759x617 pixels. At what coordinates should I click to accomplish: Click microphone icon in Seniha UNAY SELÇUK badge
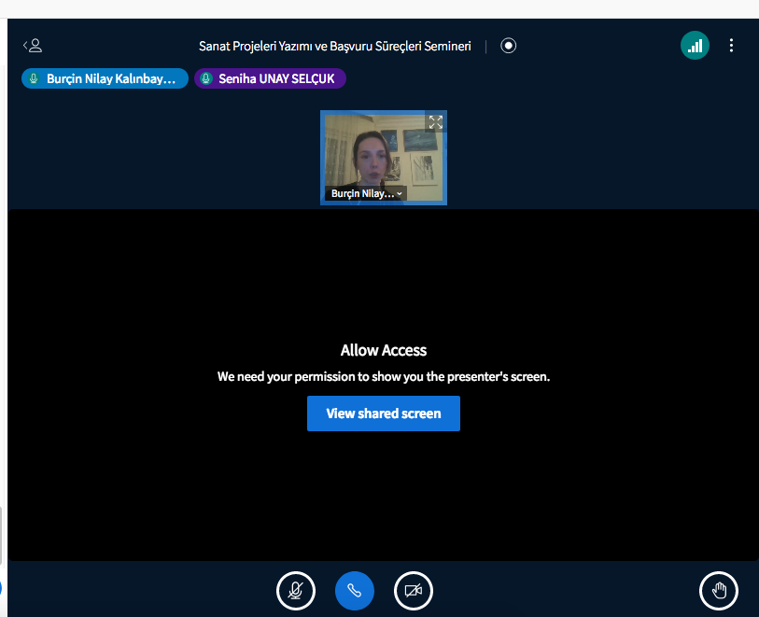206,79
